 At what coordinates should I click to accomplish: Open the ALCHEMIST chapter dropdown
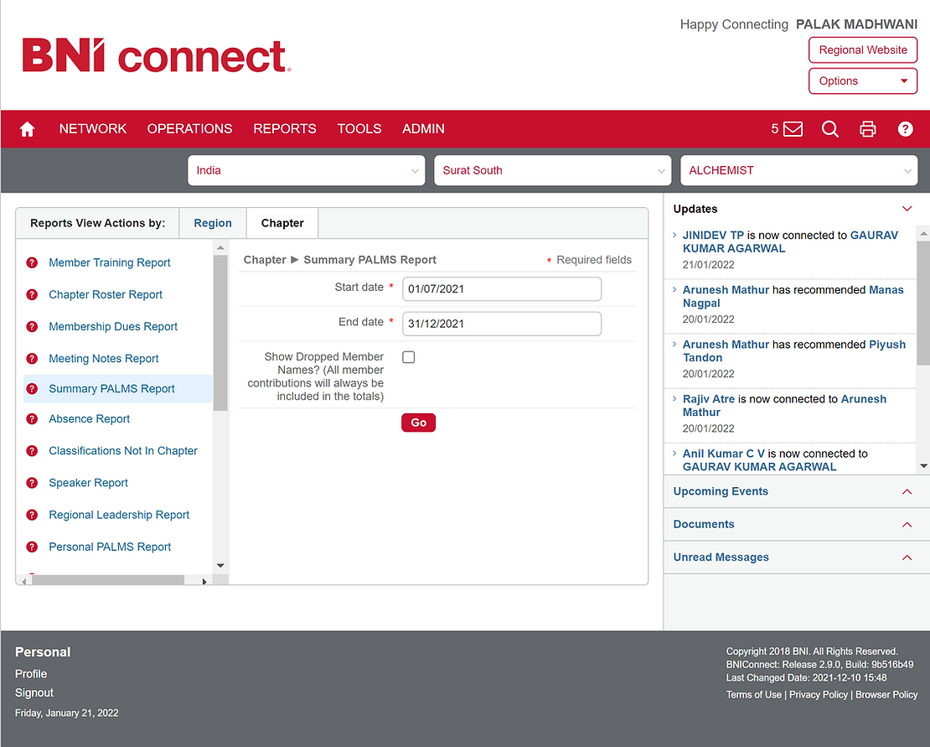click(798, 170)
